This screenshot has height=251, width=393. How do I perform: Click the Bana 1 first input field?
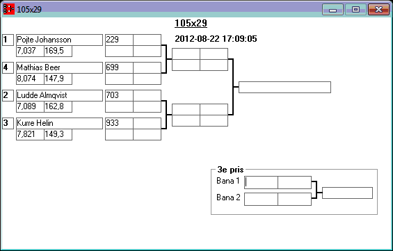tap(261, 183)
